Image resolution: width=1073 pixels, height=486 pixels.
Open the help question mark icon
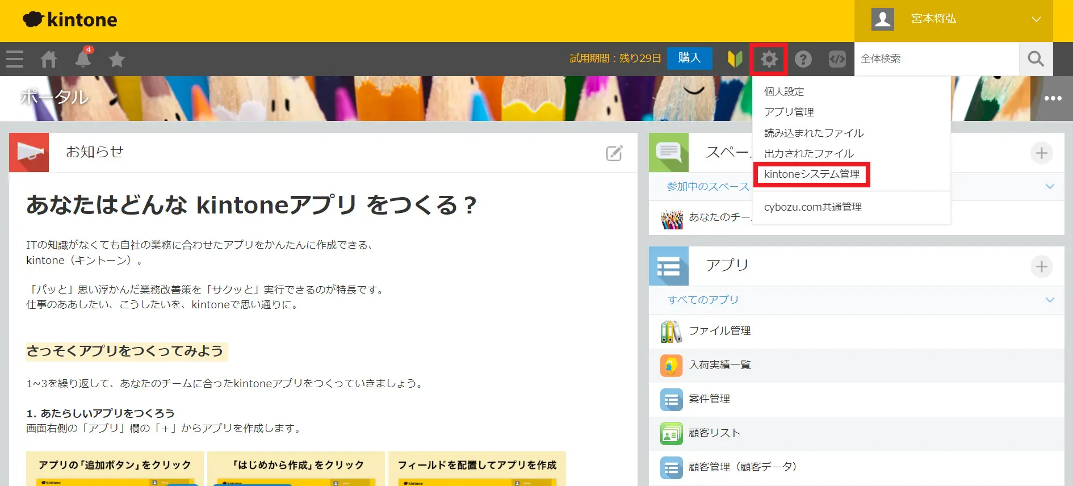[x=803, y=59]
